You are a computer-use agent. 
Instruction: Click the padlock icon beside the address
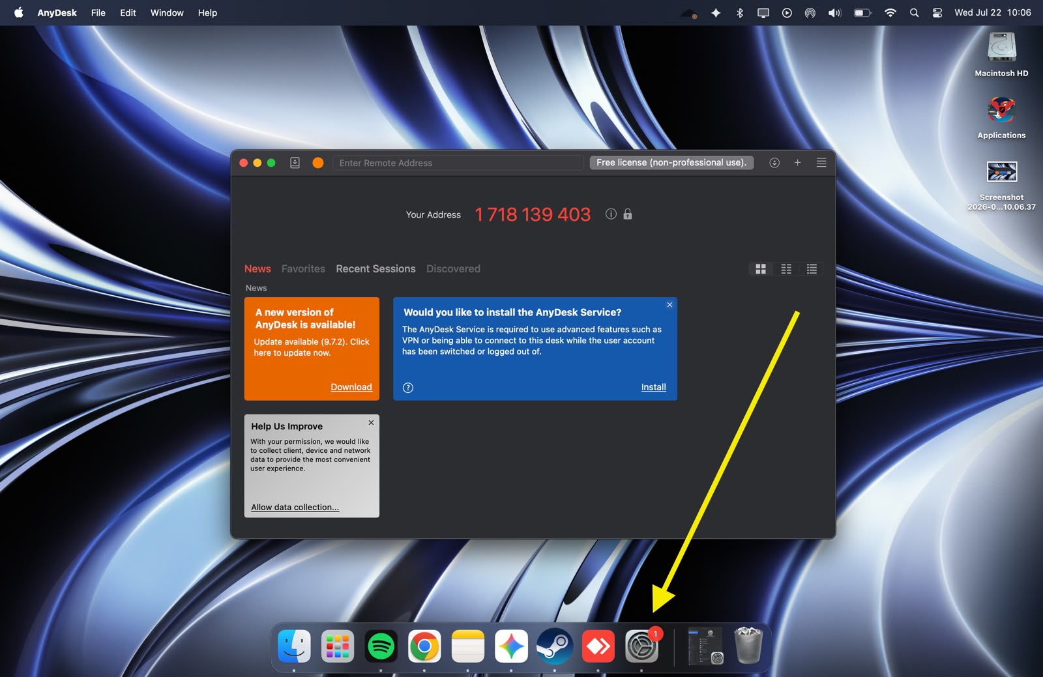coord(628,214)
